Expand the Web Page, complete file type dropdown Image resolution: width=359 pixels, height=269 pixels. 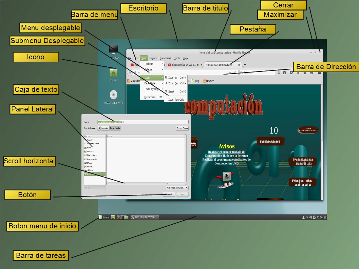coord(176,188)
